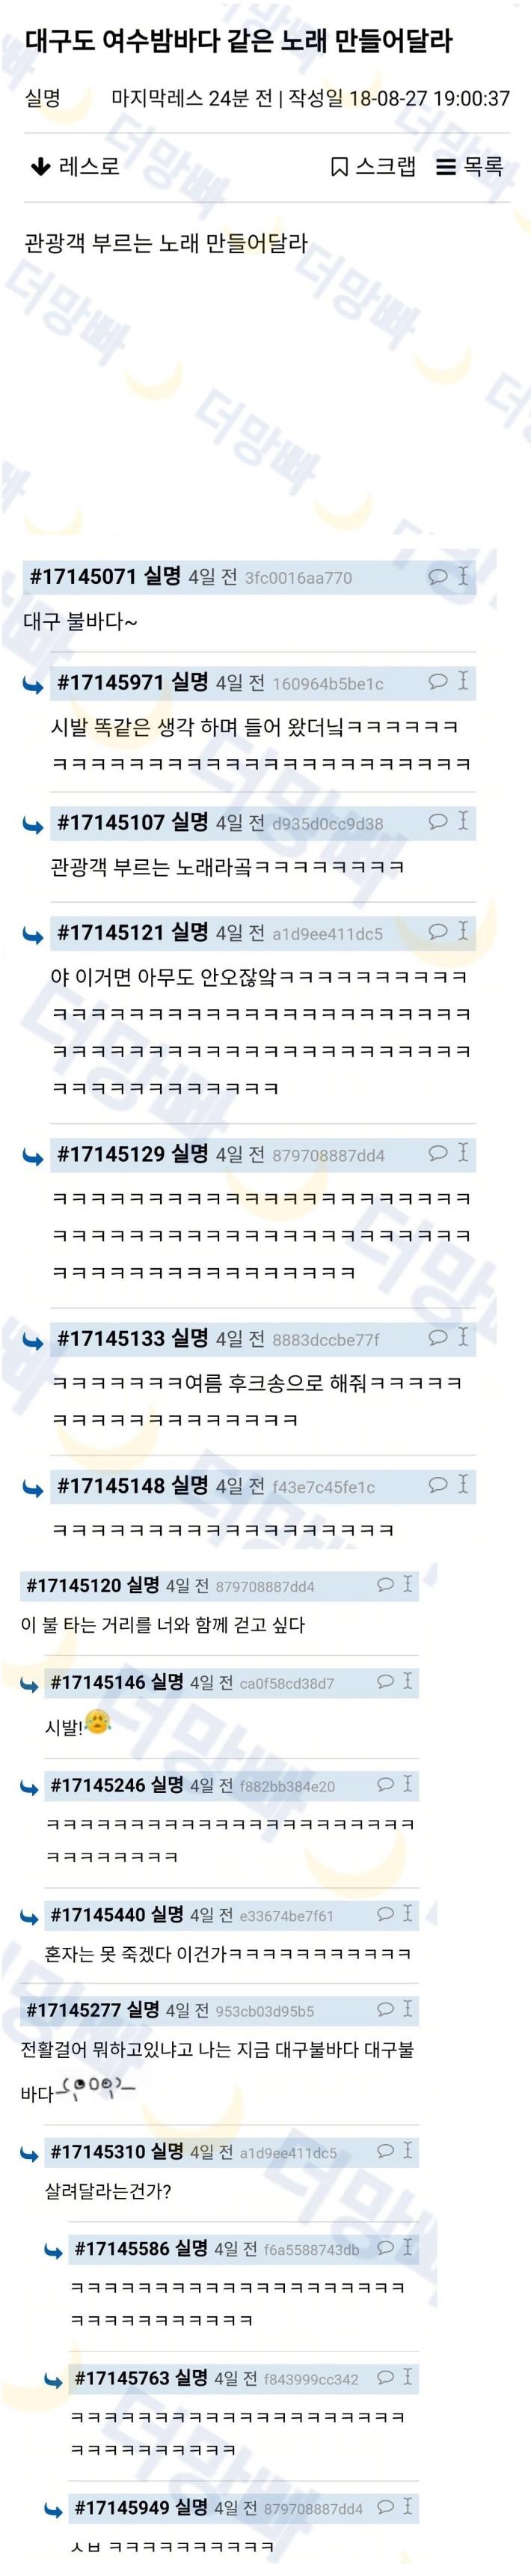Open the 목록 list view
The image size is (531, 2576).
[x=470, y=166]
